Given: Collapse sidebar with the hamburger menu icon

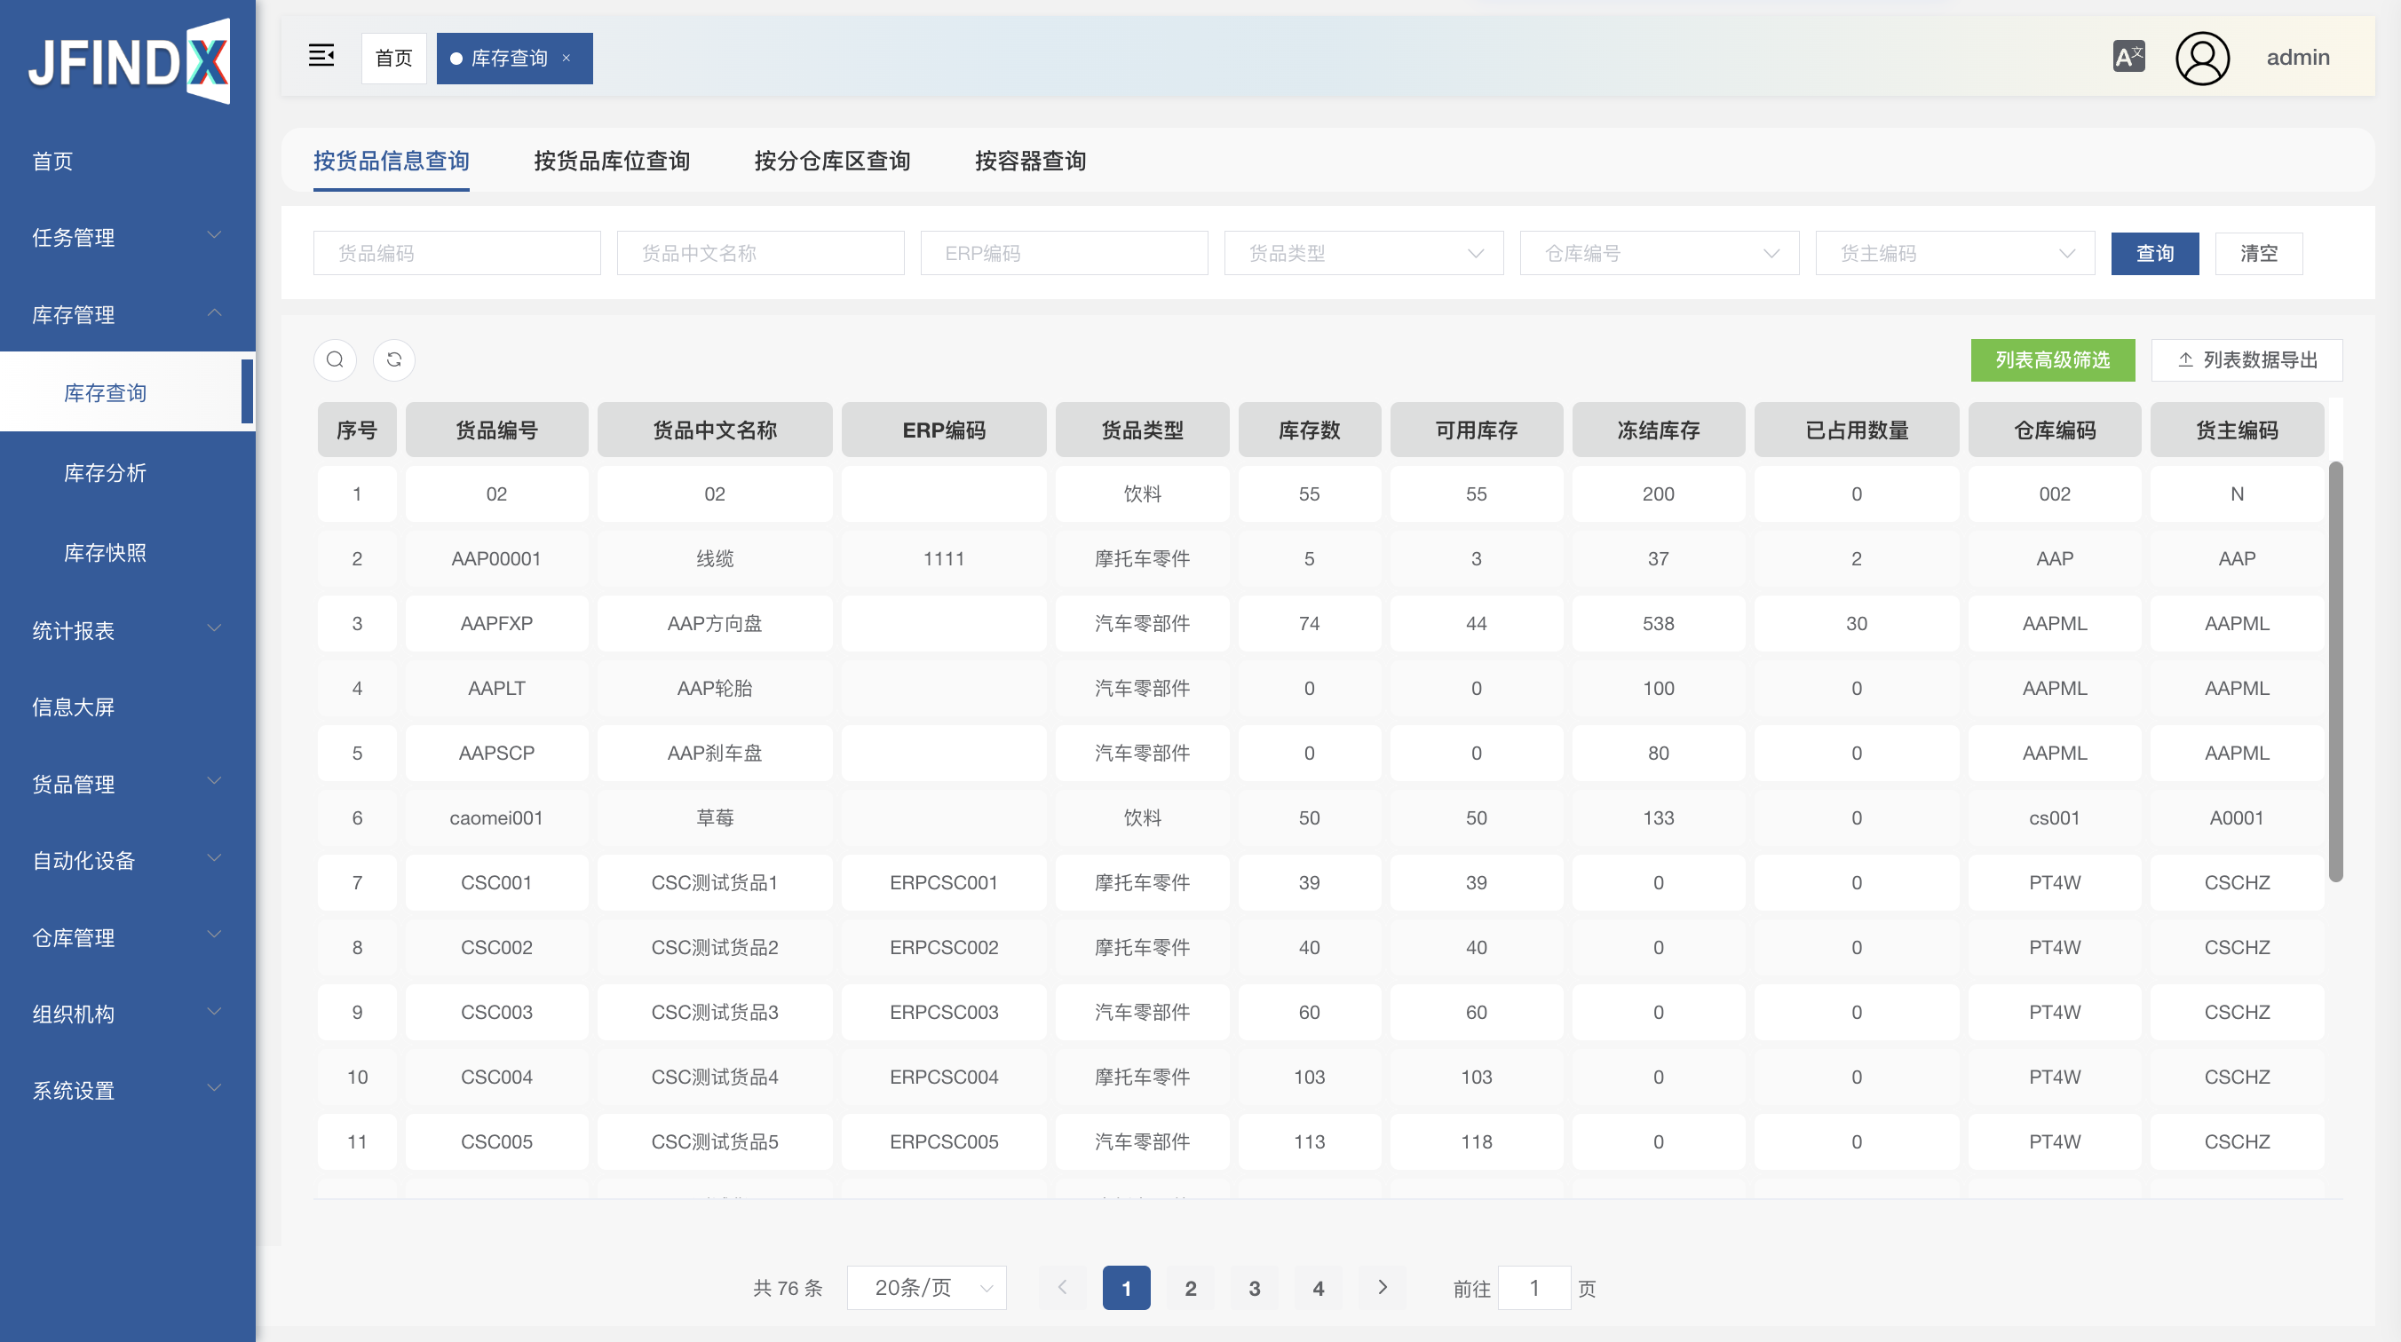Looking at the screenshot, I should [321, 57].
